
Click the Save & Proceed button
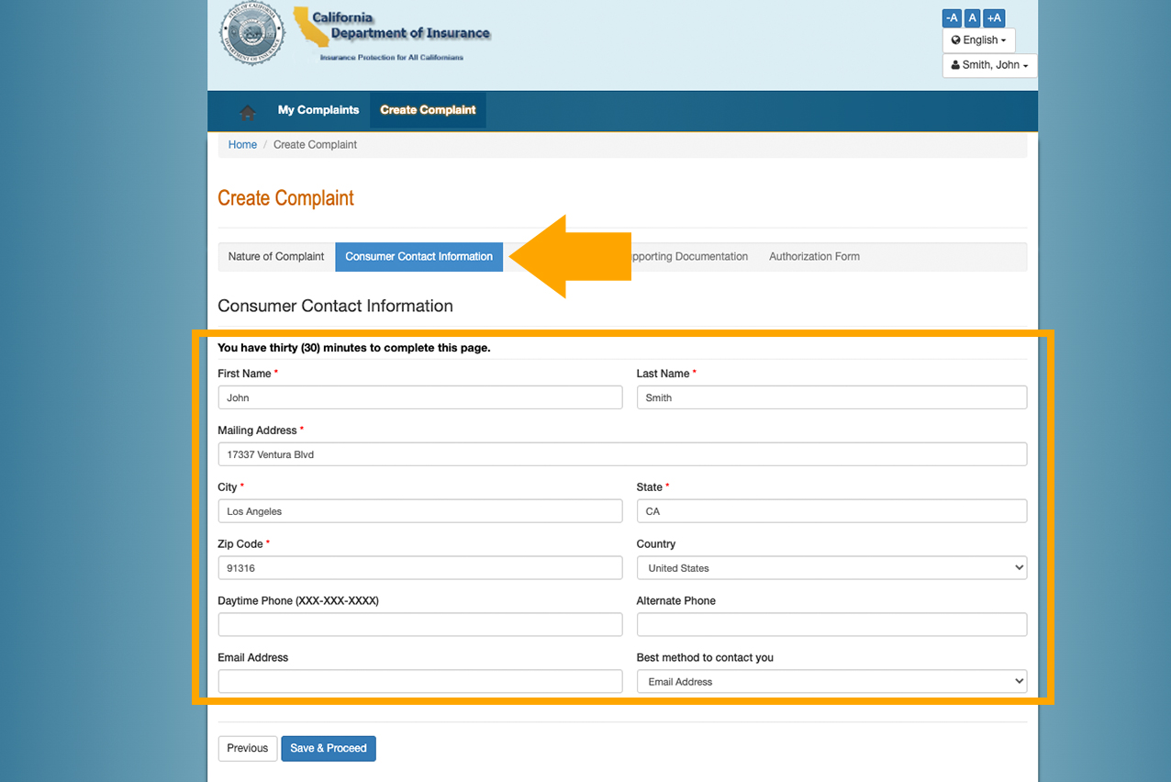[x=329, y=749]
